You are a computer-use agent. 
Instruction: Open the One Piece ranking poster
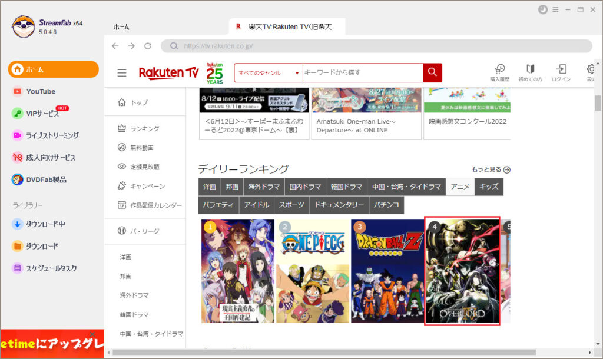coord(313,271)
